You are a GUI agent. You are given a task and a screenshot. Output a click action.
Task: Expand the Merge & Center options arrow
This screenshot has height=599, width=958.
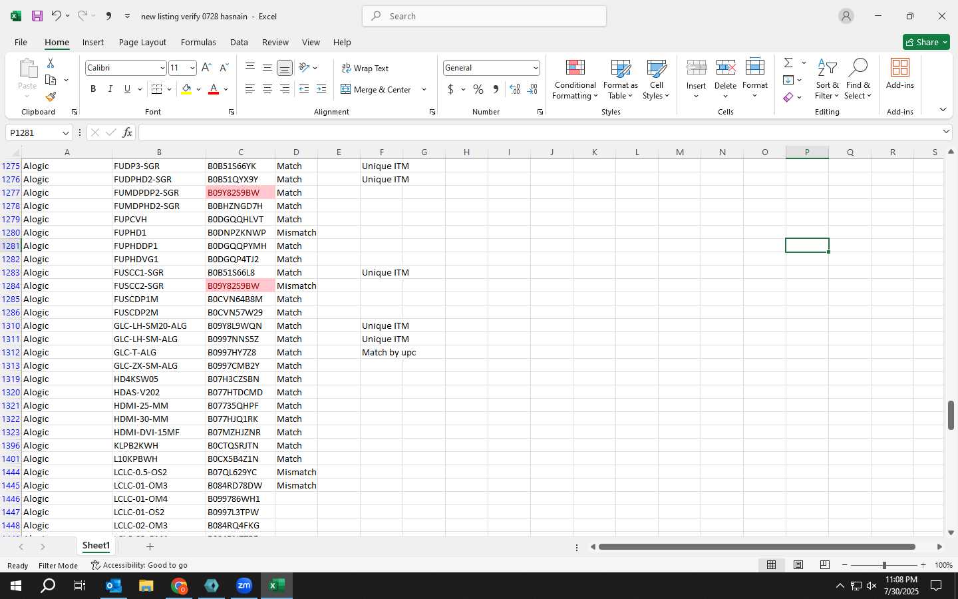click(x=424, y=89)
